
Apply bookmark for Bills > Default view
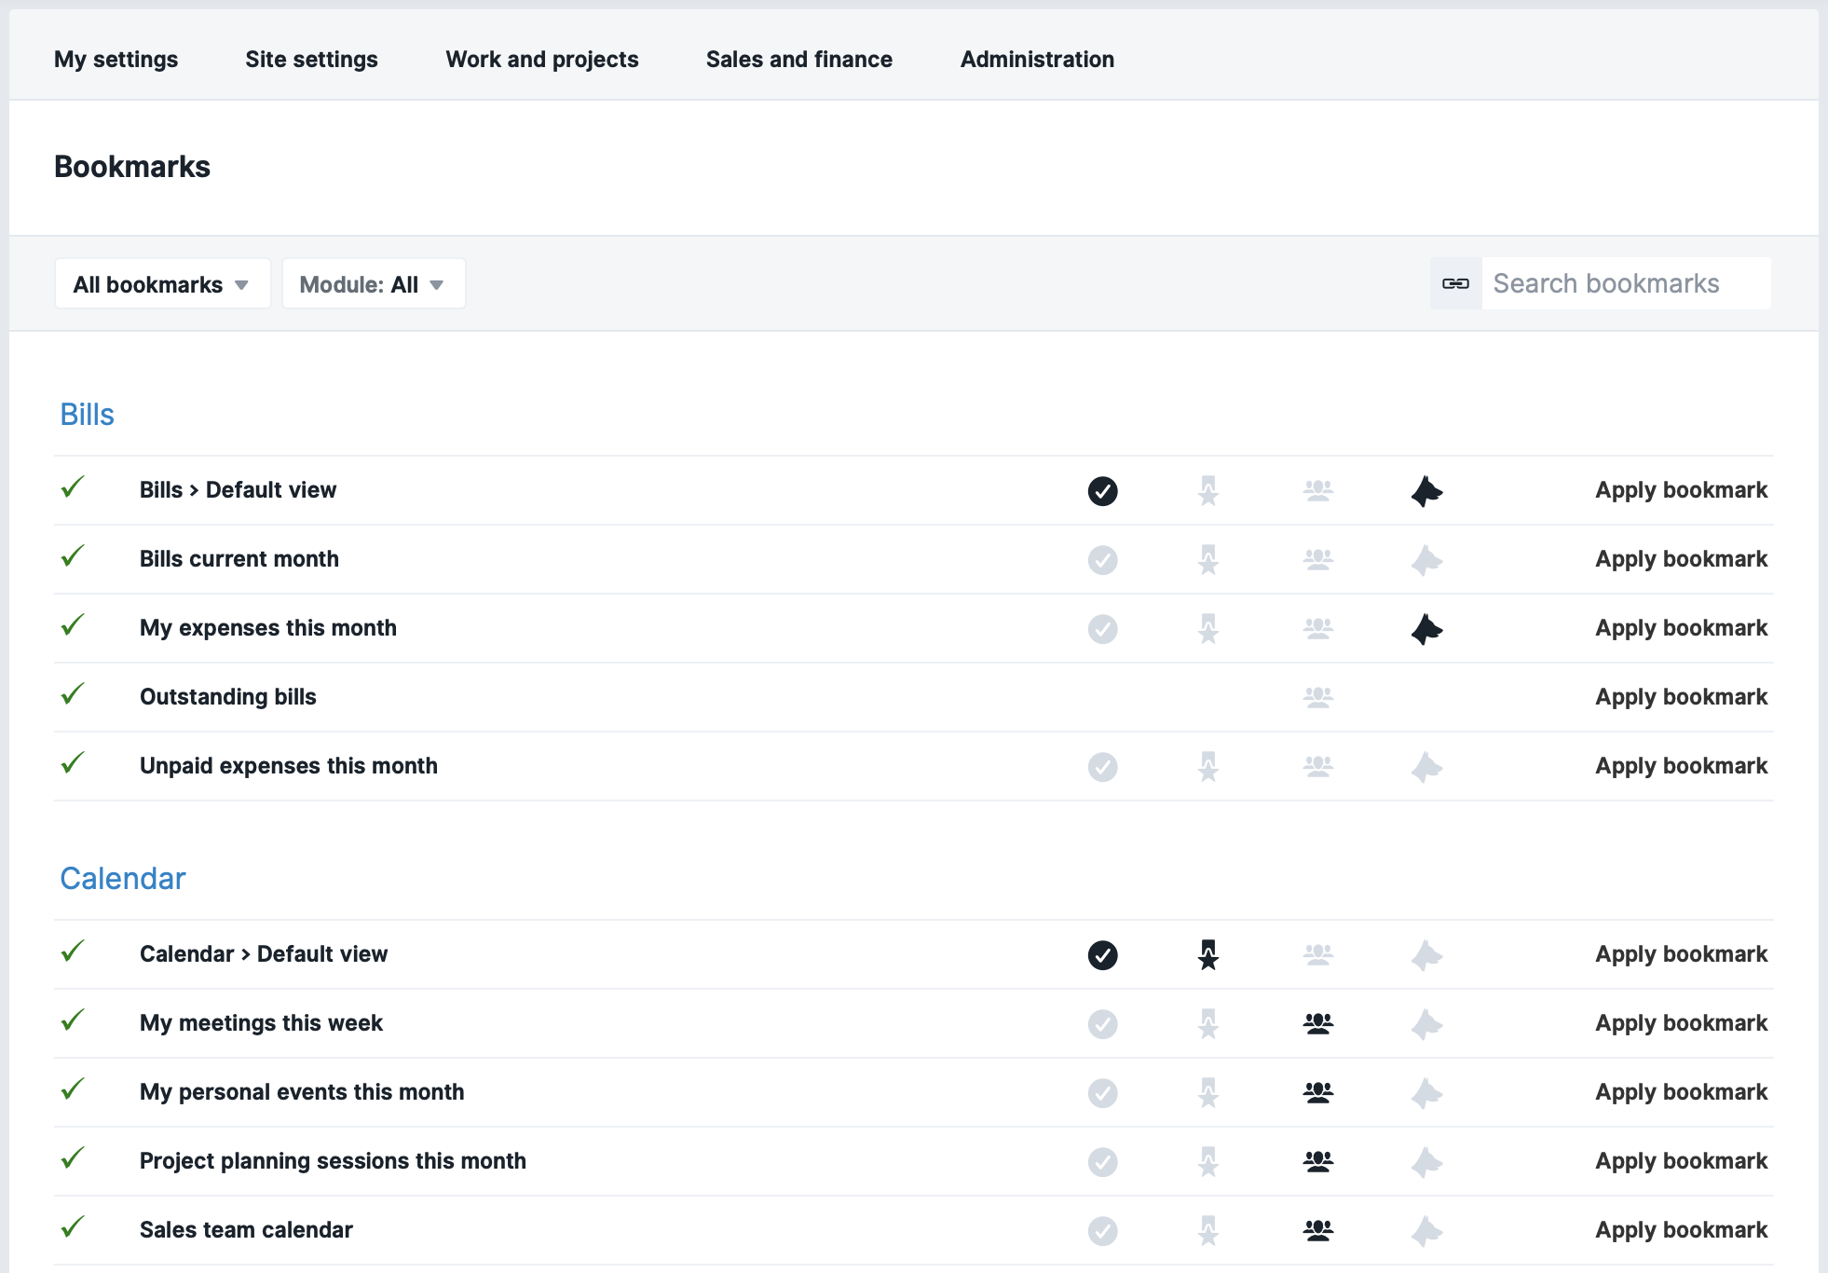(1682, 490)
